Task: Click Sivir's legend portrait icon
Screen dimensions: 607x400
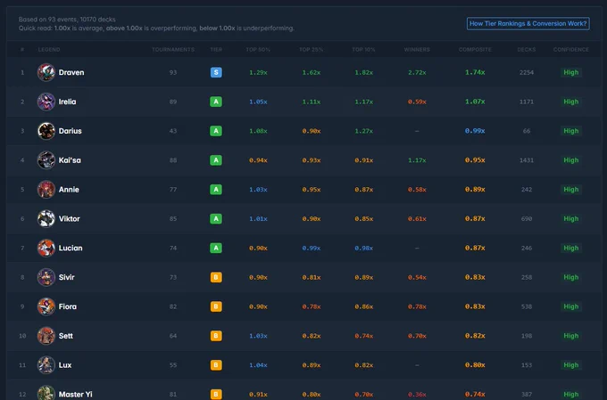Action: [46, 277]
